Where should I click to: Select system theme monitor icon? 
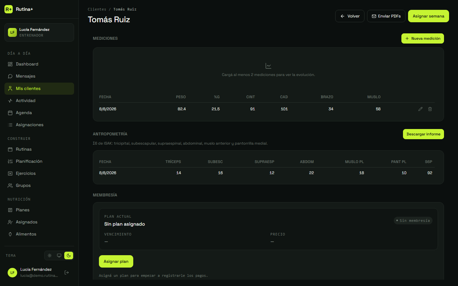click(59, 255)
